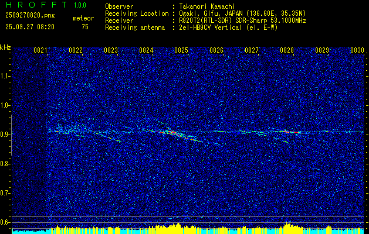Click the red echo trace near 0828

pyautogui.click(x=292, y=132)
